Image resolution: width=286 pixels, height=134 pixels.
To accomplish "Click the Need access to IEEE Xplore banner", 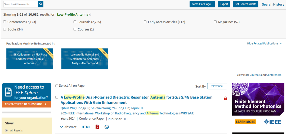I will coord(27,92).
